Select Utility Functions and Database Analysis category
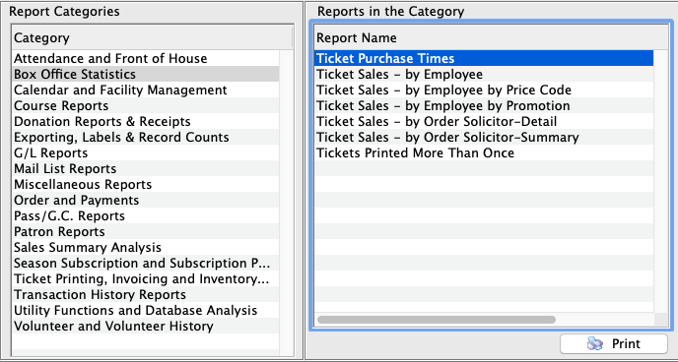Viewport: 678px width, 362px height. coord(146,310)
